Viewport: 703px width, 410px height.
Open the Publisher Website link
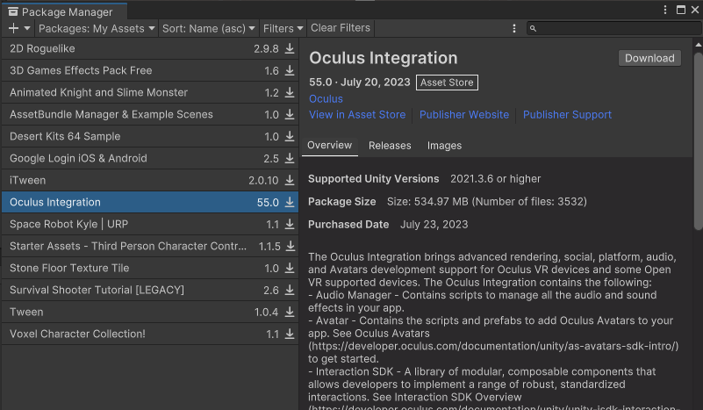click(x=464, y=115)
